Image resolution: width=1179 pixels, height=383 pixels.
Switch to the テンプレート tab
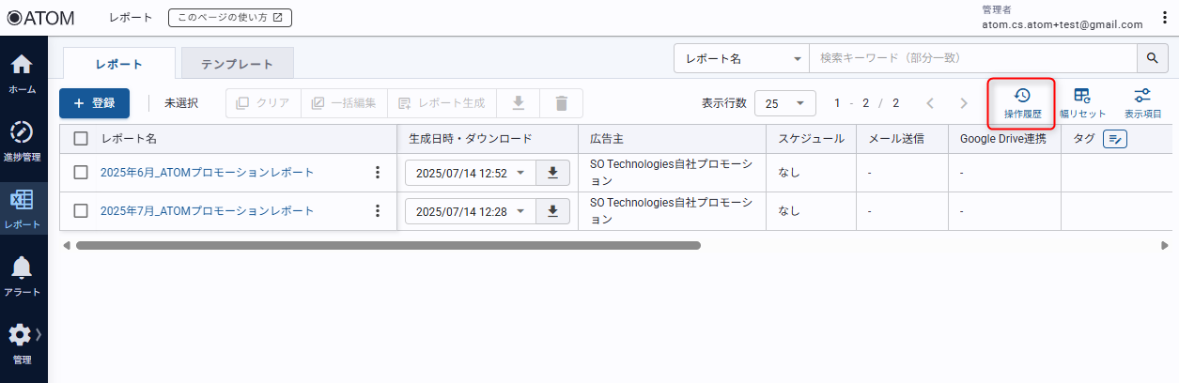237,64
